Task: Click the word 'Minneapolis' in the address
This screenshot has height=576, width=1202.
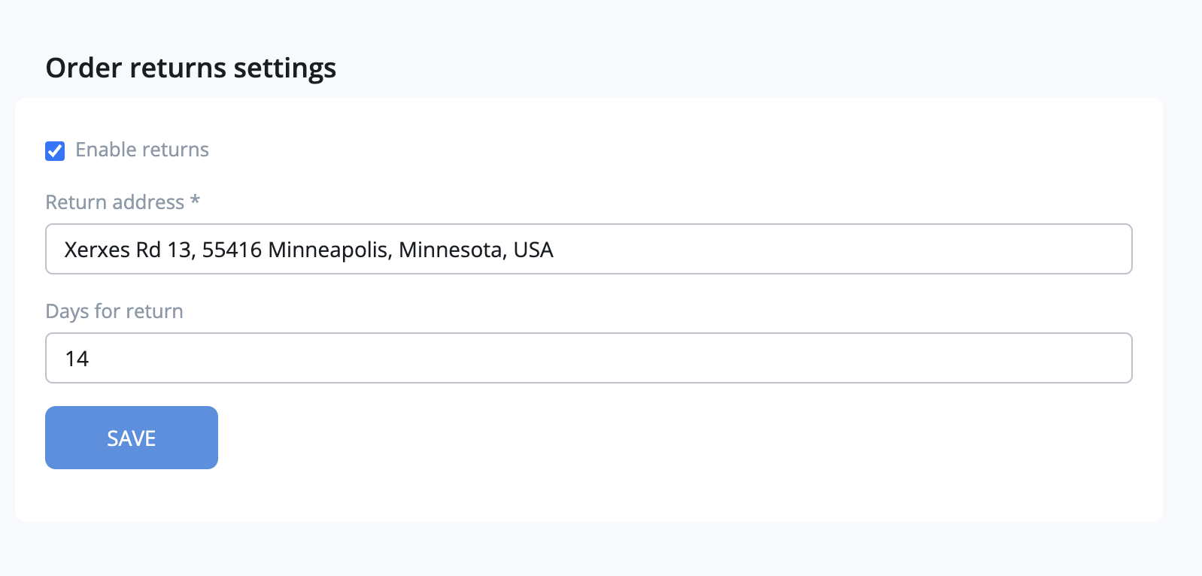Action: pyautogui.click(x=329, y=250)
